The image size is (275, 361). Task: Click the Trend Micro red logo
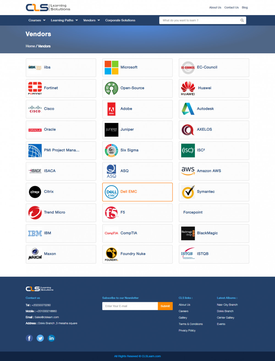click(35, 213)
